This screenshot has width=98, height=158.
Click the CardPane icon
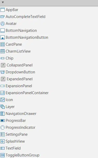point(3,44)
